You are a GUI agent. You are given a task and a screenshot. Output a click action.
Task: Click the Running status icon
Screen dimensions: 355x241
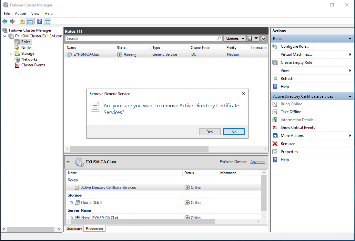[x=119, y=54]
